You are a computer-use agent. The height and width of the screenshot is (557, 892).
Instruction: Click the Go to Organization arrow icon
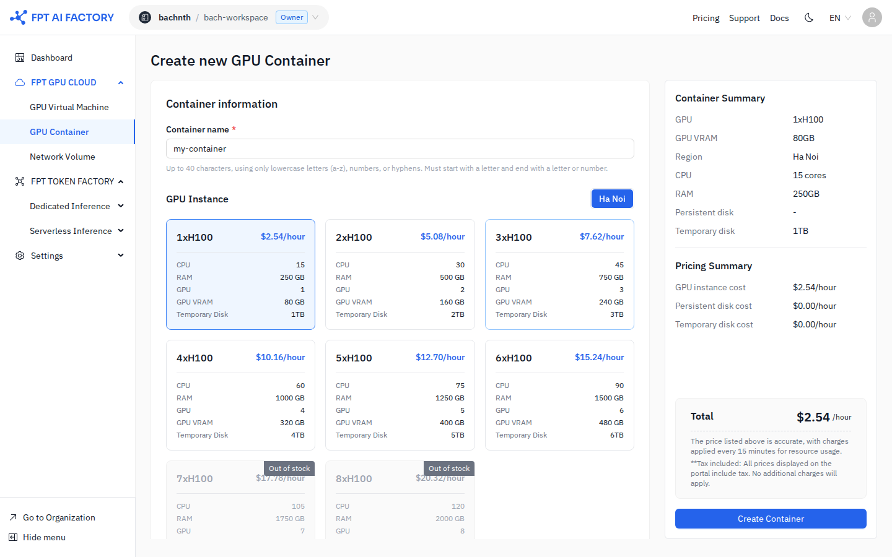13,517
